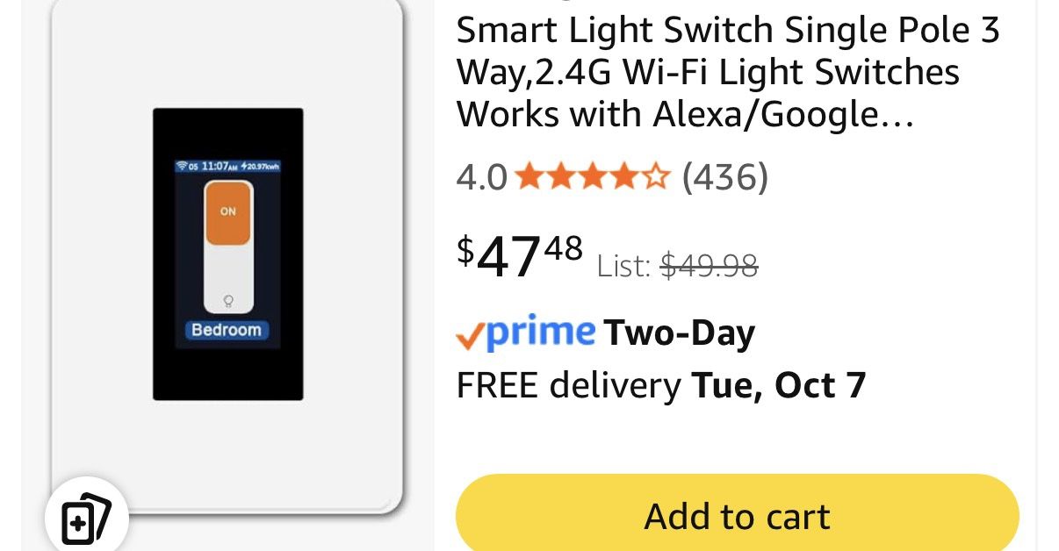Image resolution: width=1059 pixels, height=551 pixels.
Task: Click the 4.0 average rating number
Action: click(x=479, y=177)
